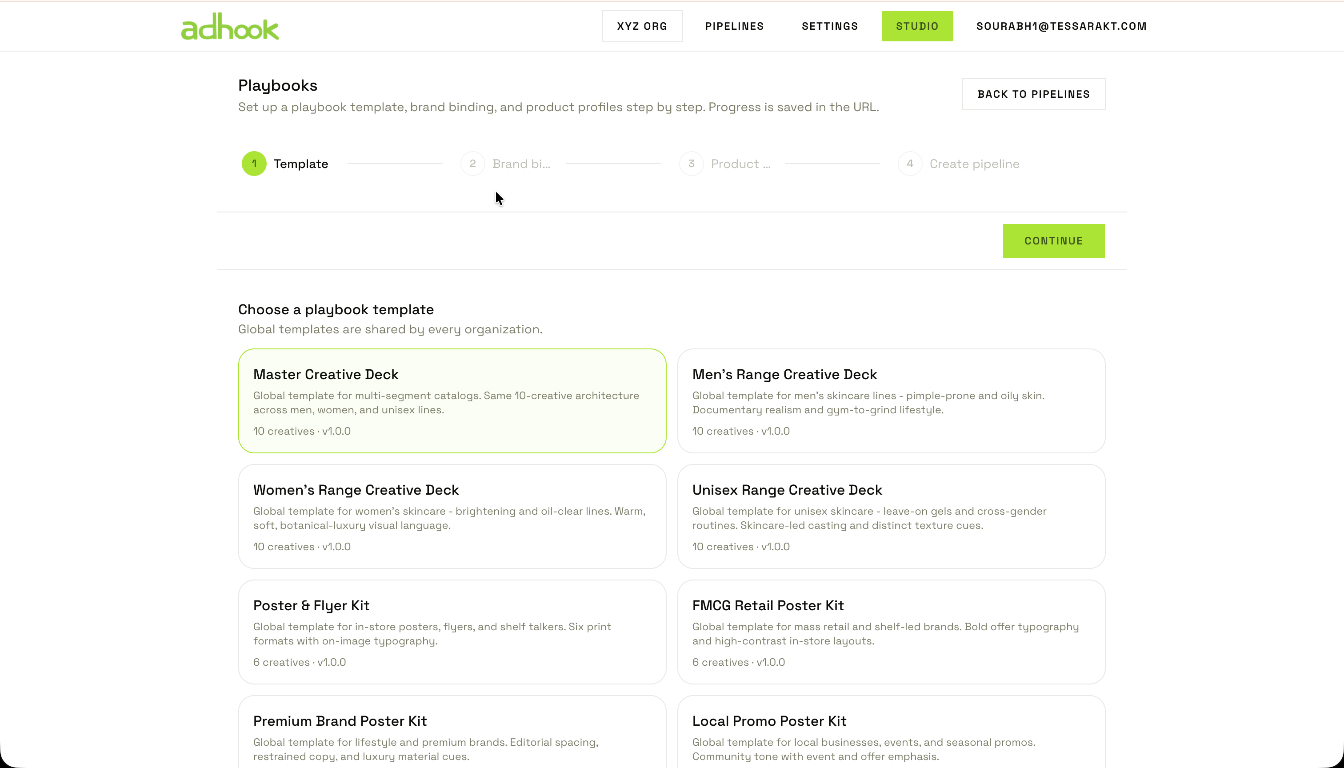Viewport: 1344px width, 768px height.
Task: Click 'Global templates are shared by every organization.' text
Action: [390, 330]
